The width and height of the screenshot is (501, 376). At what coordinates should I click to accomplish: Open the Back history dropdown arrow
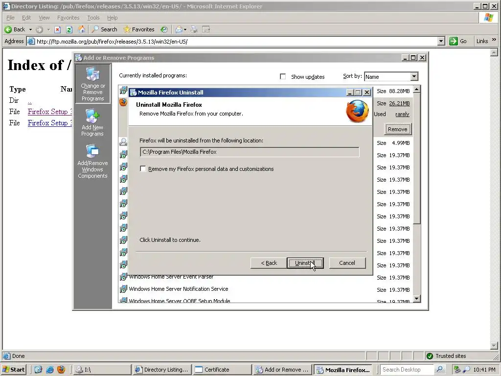point(31,29)
